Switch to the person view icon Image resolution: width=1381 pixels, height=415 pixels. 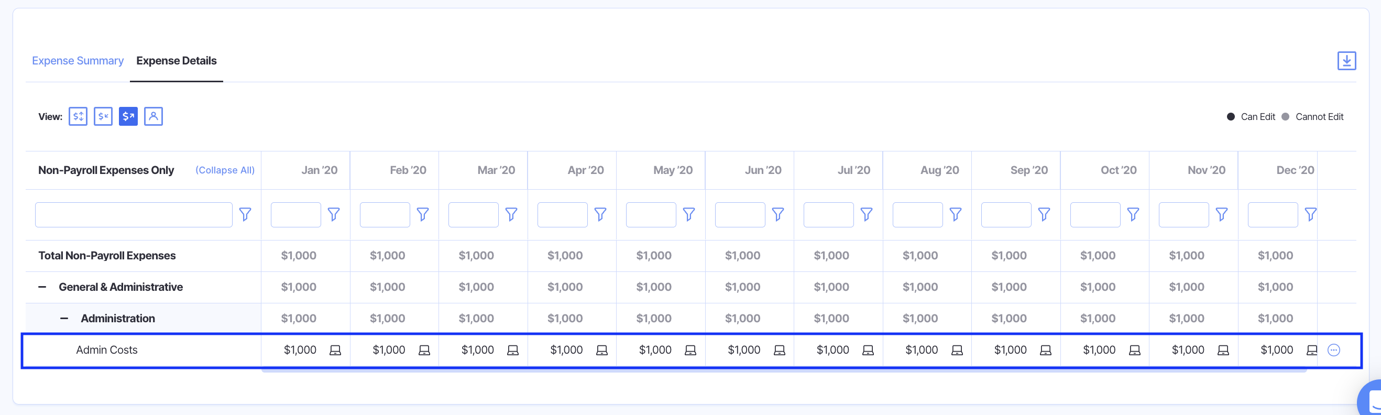(x=154, y=116)
